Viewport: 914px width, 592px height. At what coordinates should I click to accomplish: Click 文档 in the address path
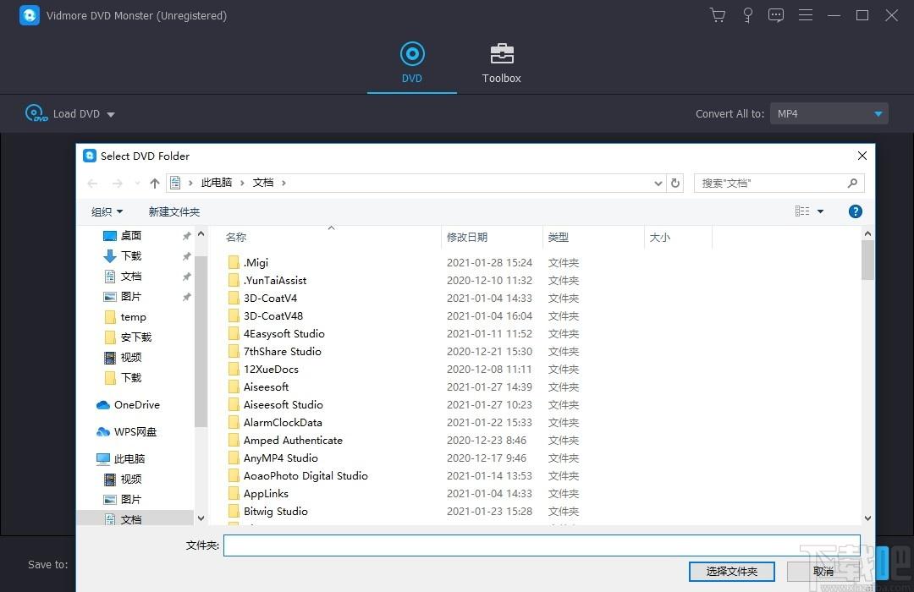pos(263,183)
